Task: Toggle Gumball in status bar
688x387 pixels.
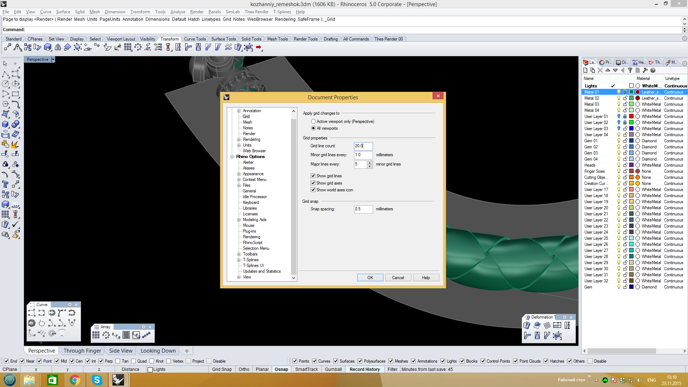Action: 333,369
